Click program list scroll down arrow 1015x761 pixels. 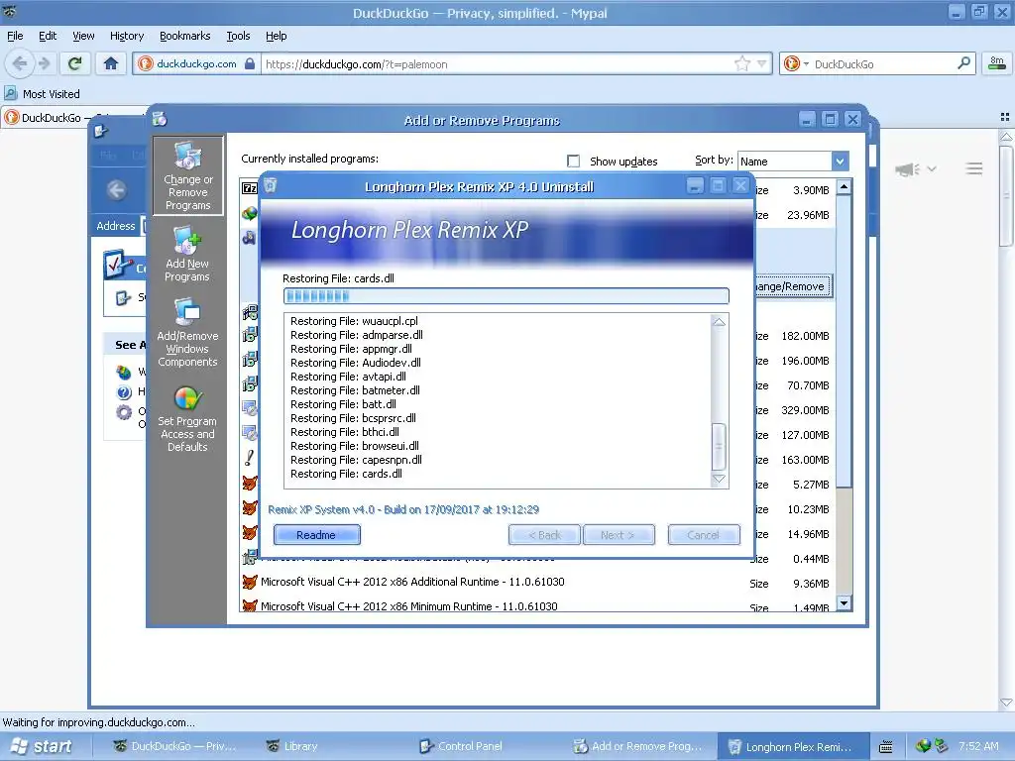click(843, 603)
